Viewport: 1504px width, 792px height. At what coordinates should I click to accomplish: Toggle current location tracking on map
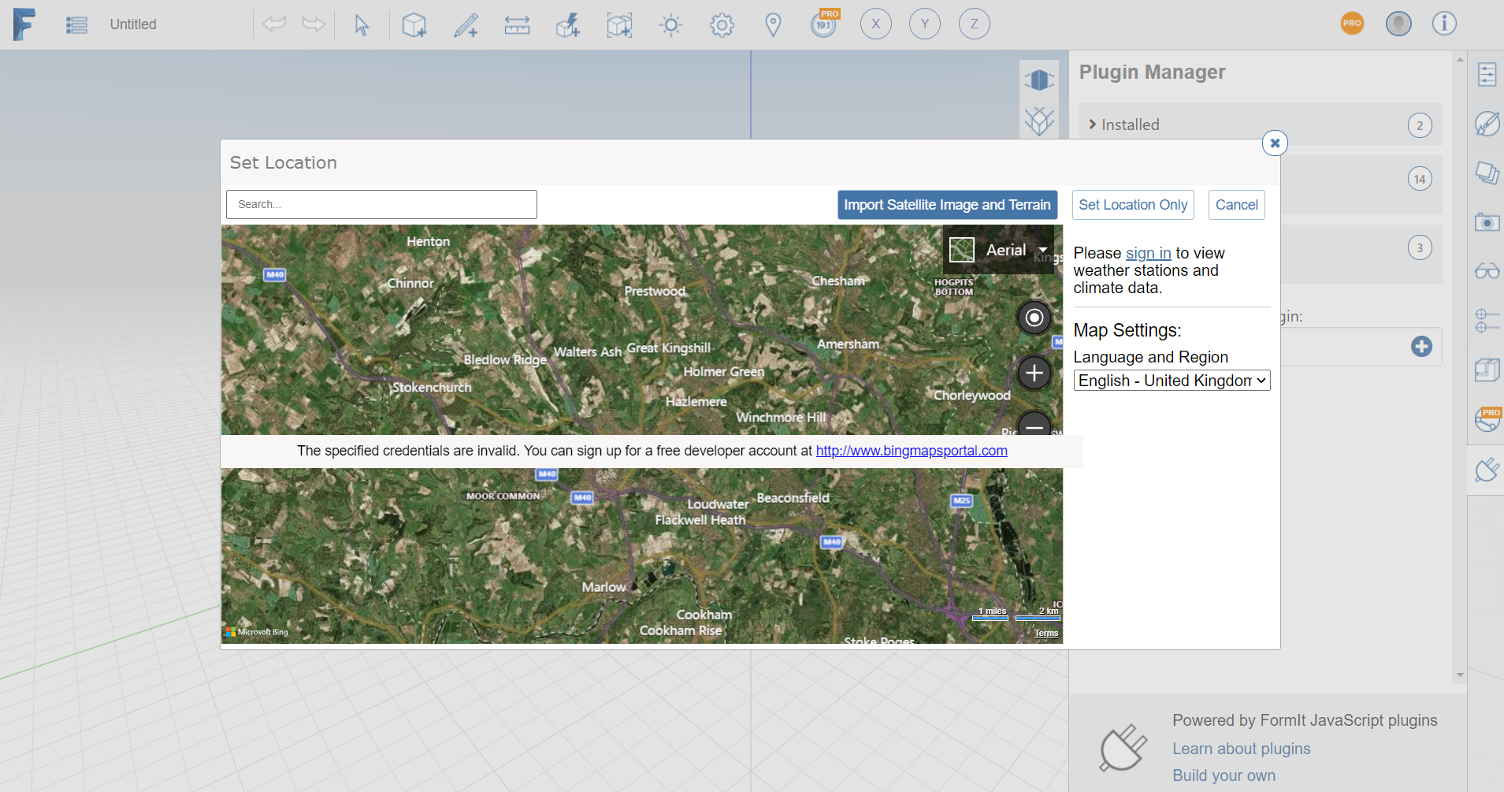[1034, 318]
